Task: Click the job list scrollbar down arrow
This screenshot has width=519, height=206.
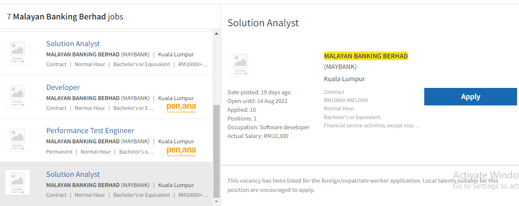Action: 216,201
